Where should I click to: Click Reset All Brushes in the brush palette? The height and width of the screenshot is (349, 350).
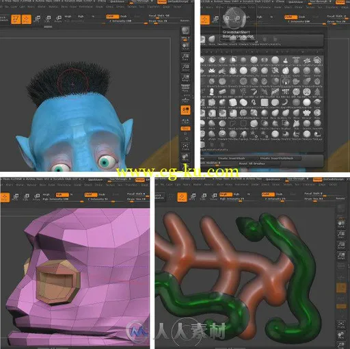tap(252, 164)
